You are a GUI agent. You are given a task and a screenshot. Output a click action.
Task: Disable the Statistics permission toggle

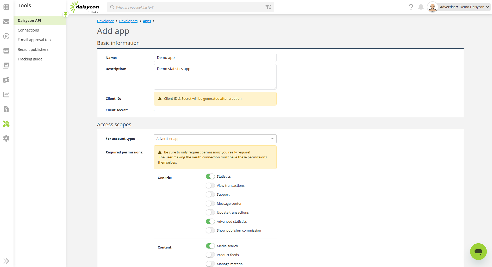(210, 176)
